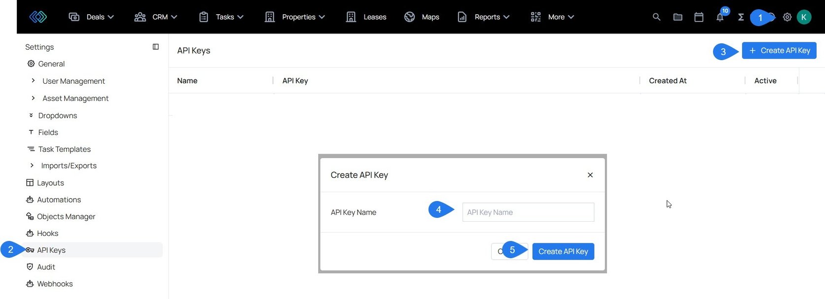Click the API Keys key icon

30,250
